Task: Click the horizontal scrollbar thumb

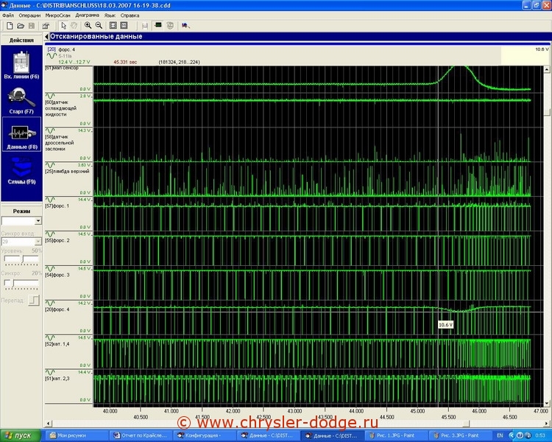Action: pyautogui.click(x=466, y=424)
